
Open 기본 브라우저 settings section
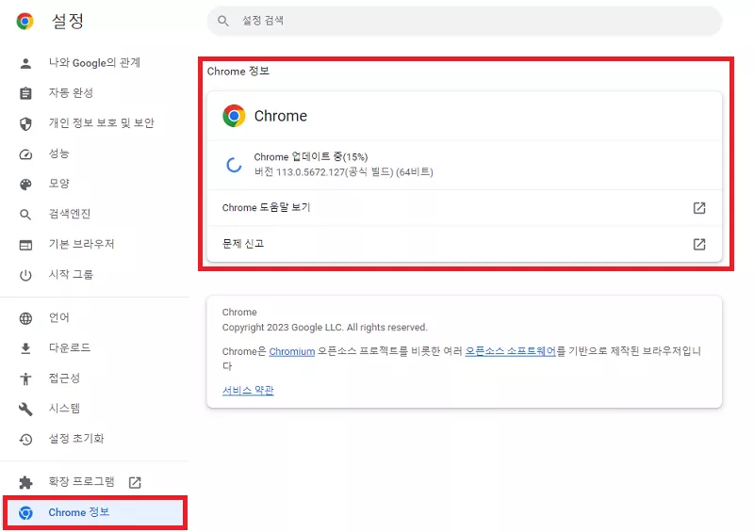(x=81, y=244)
